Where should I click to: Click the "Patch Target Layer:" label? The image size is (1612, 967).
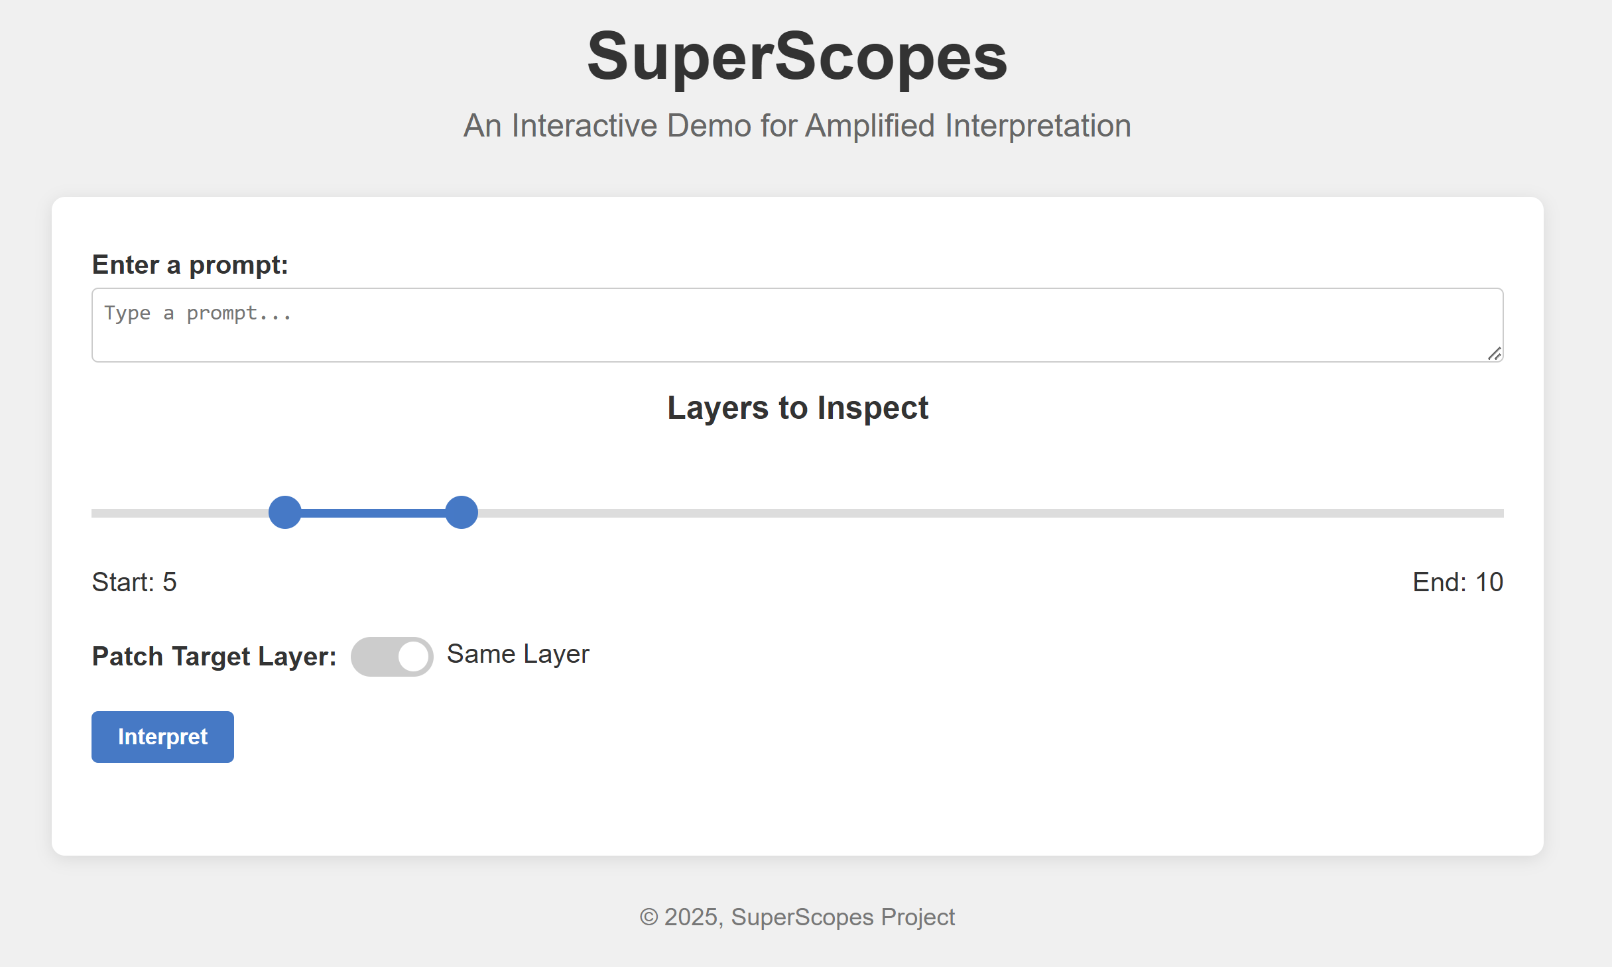pyautogui.click(x=214, y=657)
